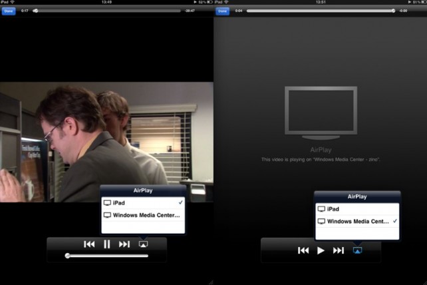
Task: Select iPad in the left AirPlay popup
Action: pos(142,202)
